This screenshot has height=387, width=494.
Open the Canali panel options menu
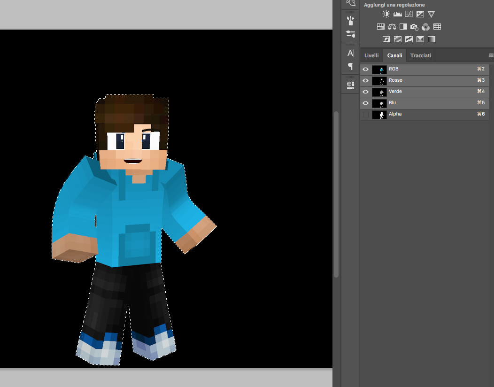[x=491, y=55]
